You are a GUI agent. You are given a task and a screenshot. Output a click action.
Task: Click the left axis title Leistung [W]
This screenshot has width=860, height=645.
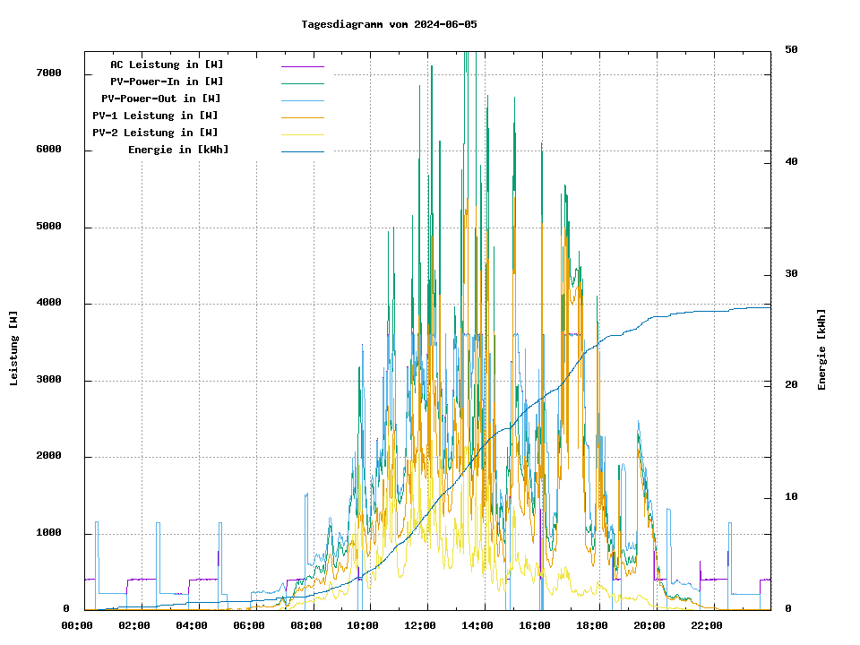click(14, 348)
